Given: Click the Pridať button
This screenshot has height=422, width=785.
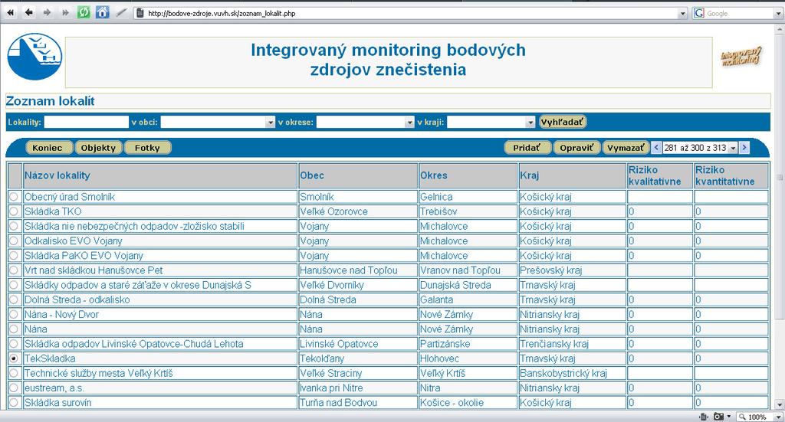Looking at the screenshot, I should pyautogui.click(x=527, y=148).
